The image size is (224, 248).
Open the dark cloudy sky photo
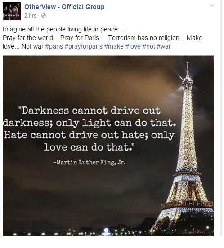(108, 146)
